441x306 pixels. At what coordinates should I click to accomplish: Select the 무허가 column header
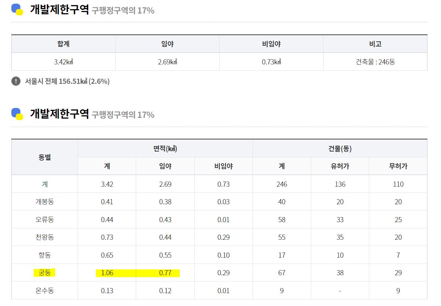[x=398, y=166]
